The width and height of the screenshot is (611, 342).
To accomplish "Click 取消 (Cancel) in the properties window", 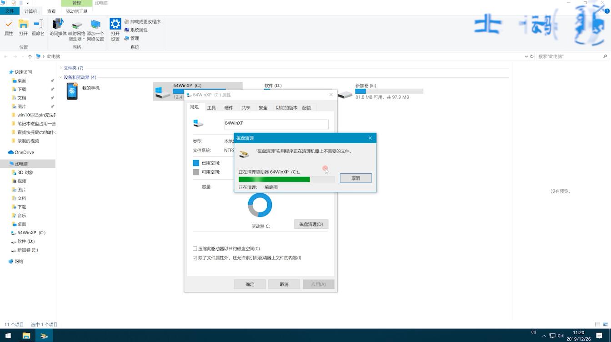I will (x=284, y=284).
